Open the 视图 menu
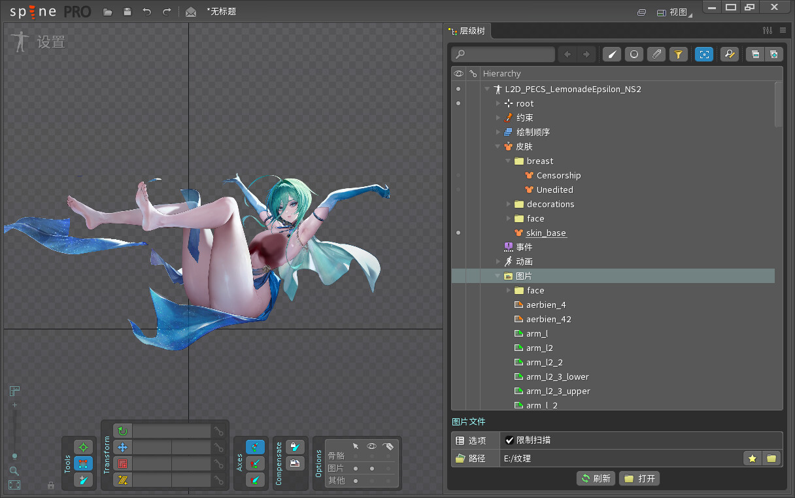This screenshot has width=795, height=498. [674, 12]
